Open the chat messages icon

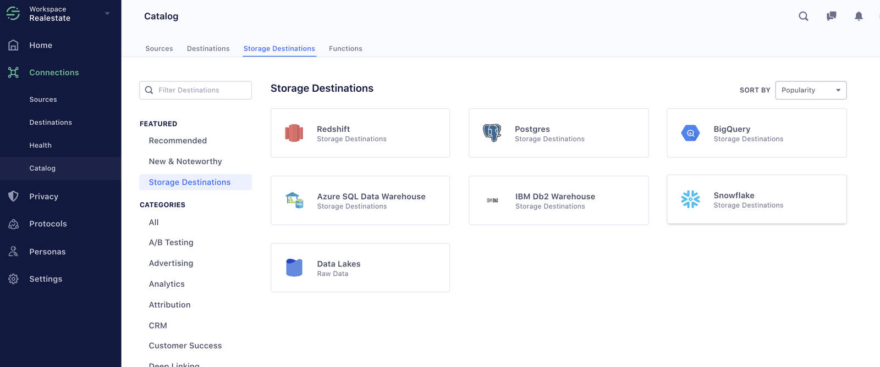(x=832, y=16)
